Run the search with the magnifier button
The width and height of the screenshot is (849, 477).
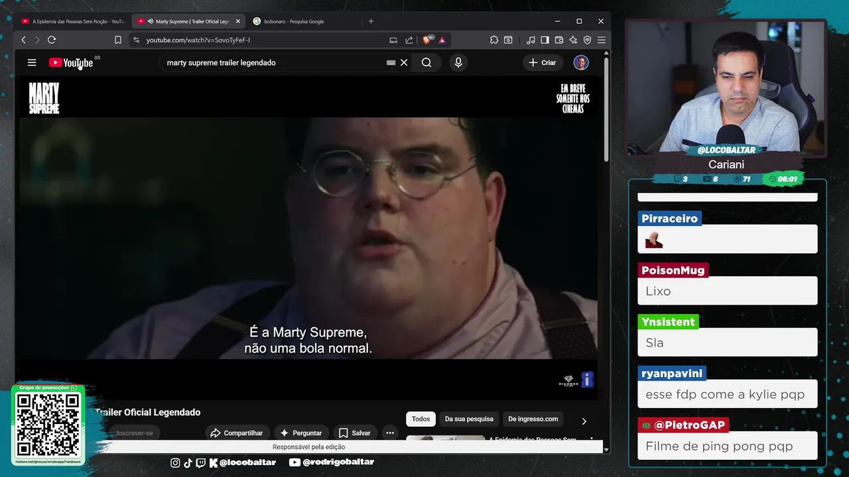click(x=426, y=62)
